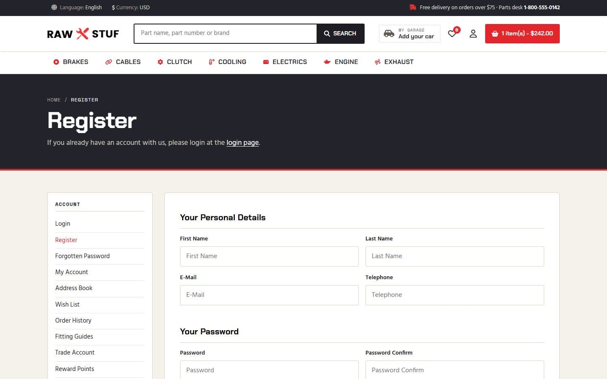This screenshot has height=379, width=607.
Task: Open the Language: English selector
Action: point(77,8)
